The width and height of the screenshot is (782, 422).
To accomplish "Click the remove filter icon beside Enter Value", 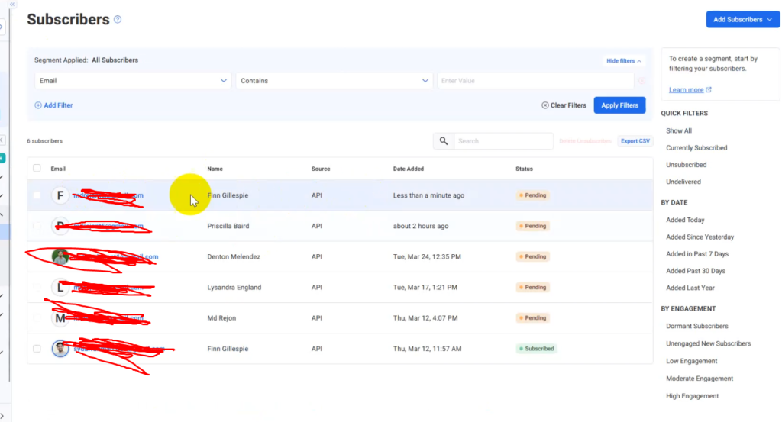I will (x=642, y=81).
